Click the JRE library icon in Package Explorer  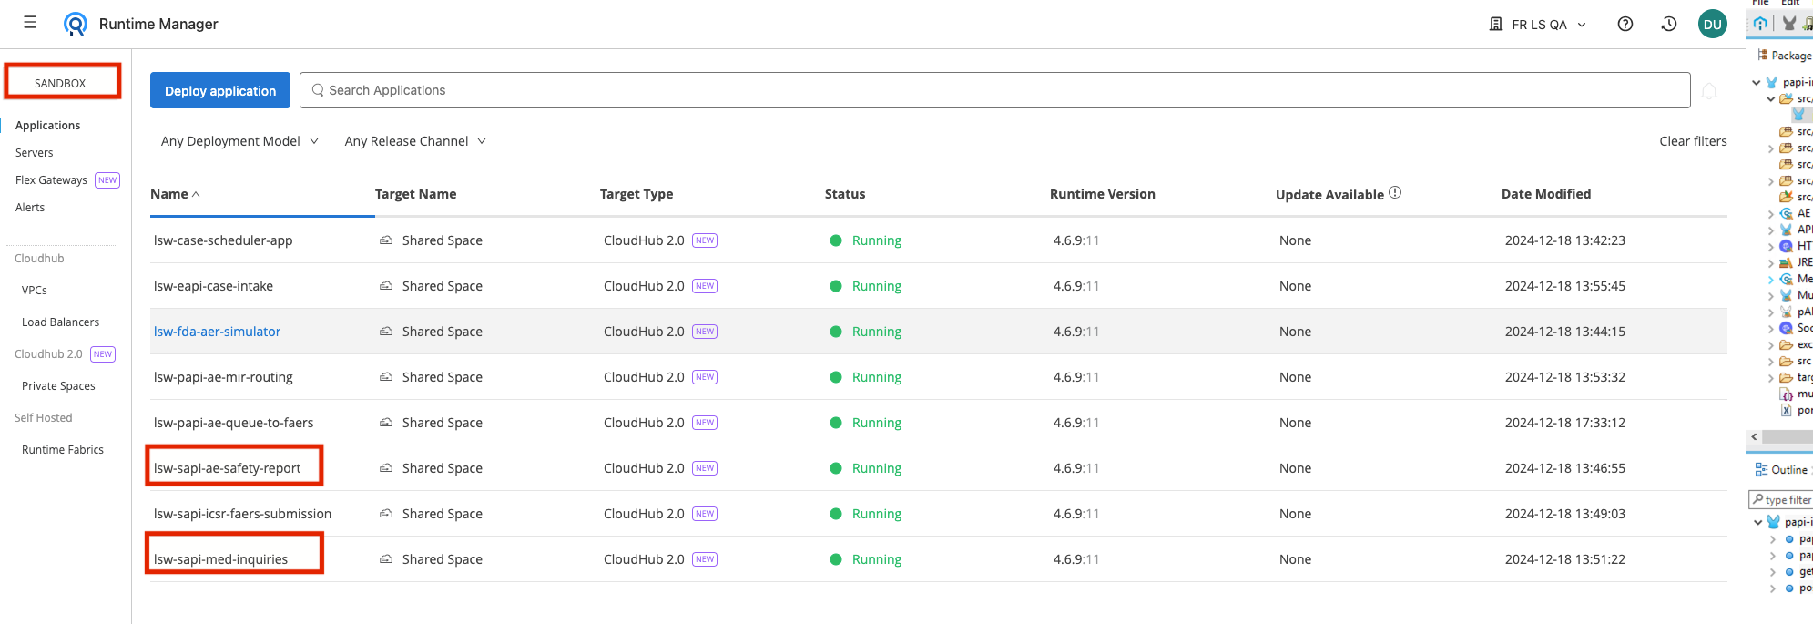click(x=1786, y=262)
